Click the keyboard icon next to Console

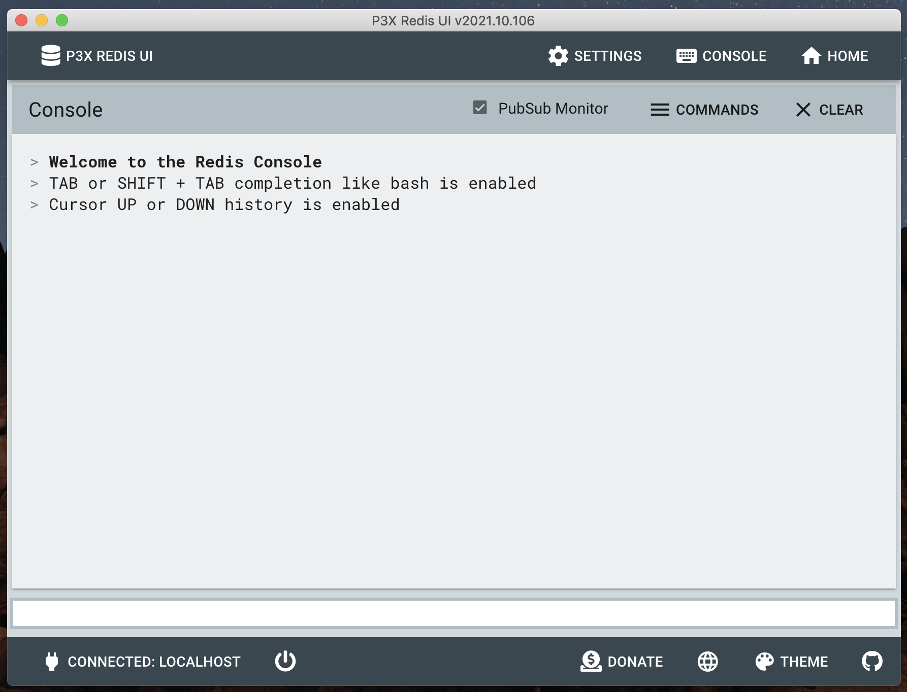(687, 55)
